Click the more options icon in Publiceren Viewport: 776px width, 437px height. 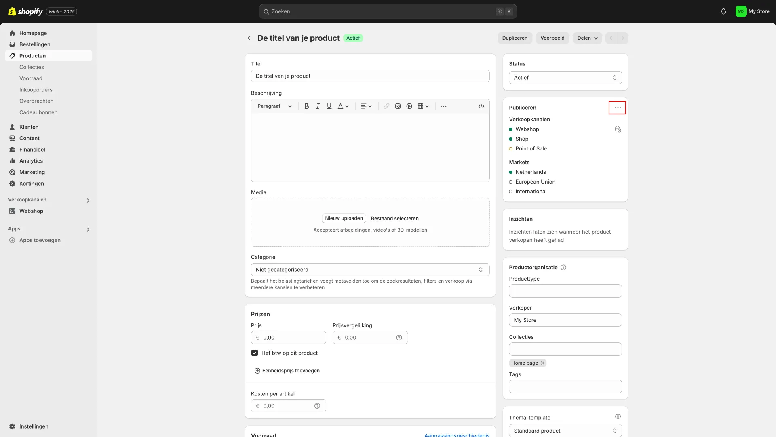617,108
